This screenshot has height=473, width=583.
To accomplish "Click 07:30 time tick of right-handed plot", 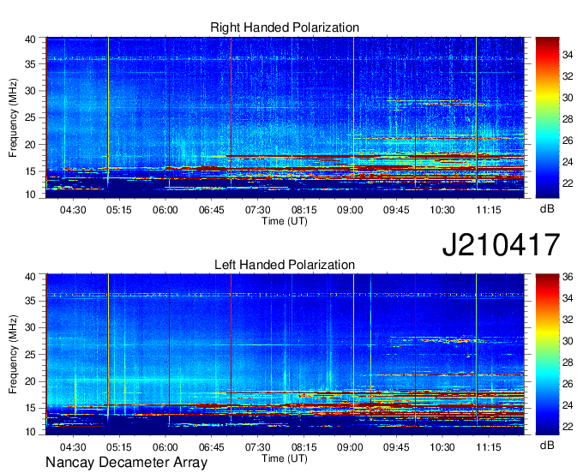I will (258, 210).
